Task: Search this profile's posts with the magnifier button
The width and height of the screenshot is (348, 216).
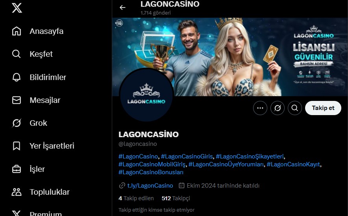Action: click(295, 108)
